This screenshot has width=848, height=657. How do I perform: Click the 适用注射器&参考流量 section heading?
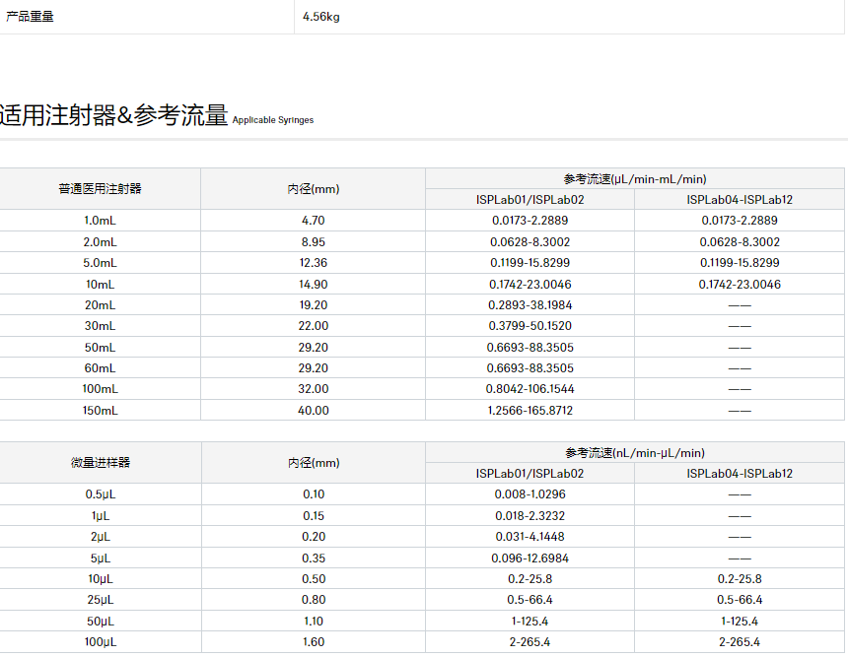113,115
